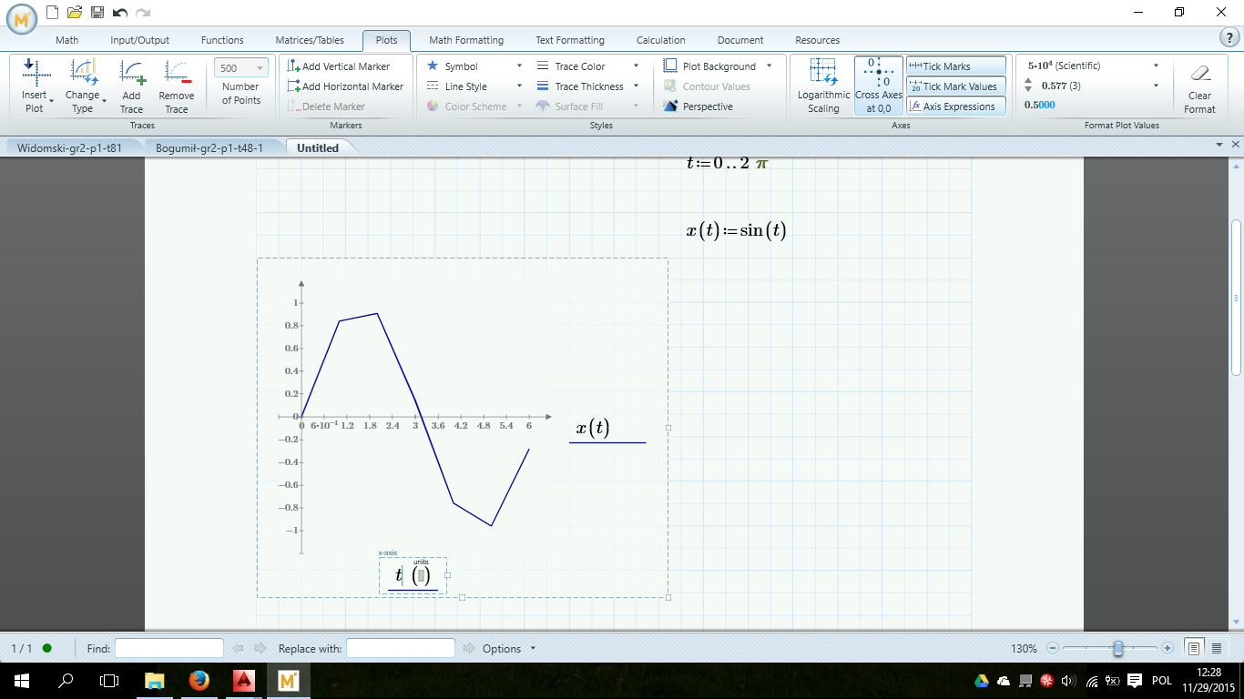This screenshot has height=699, width=1244.
Task: Toggle Tick Mark Values display
Action: (x=956, y=86)
